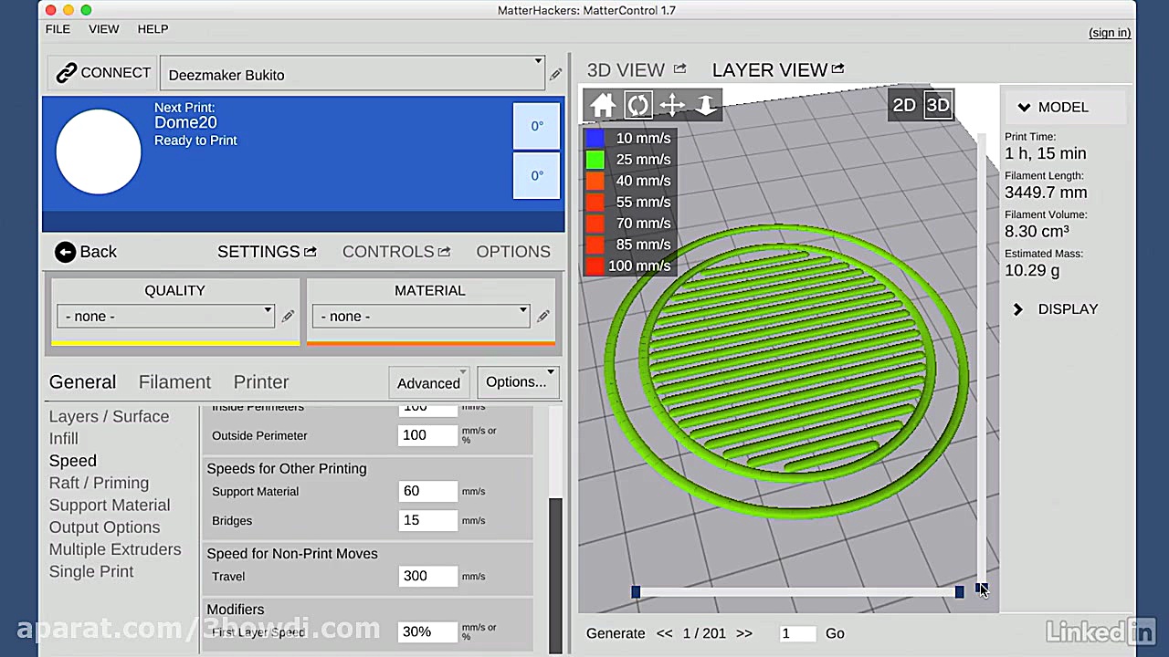Screen dimensions: 1169x657
Task: Switch to the Printer settings tab
Action: pyautogui.click(x=261, y=382)
